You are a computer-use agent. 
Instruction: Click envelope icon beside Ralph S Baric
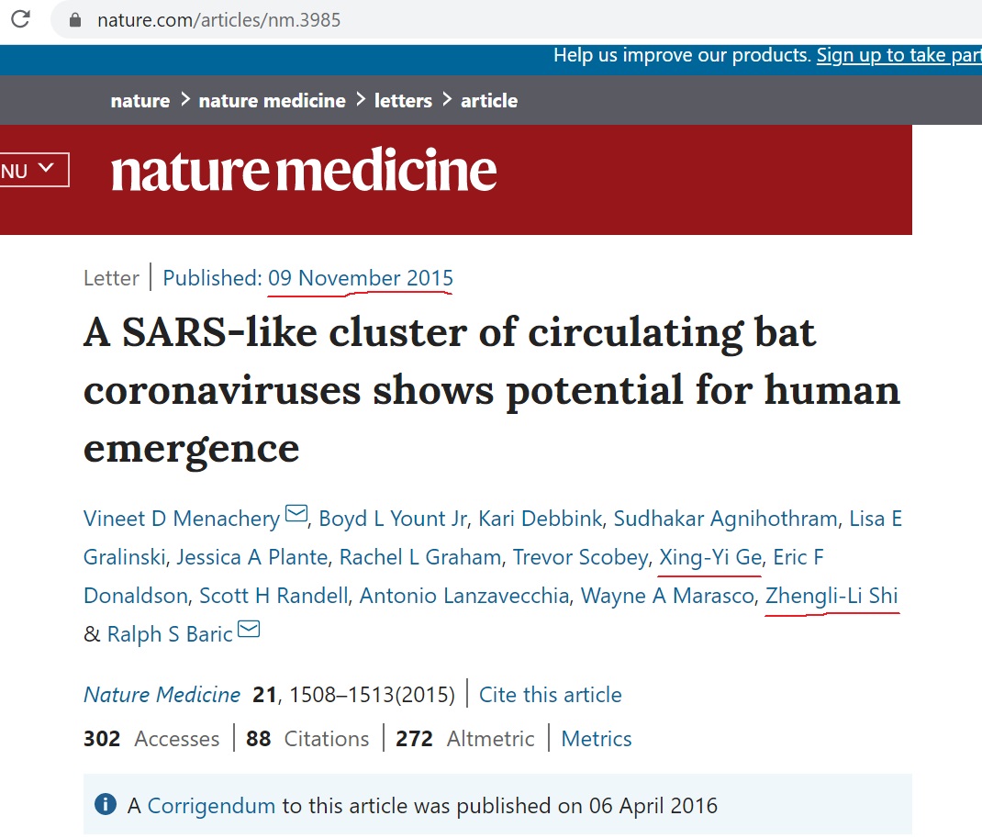pos(249,630)
